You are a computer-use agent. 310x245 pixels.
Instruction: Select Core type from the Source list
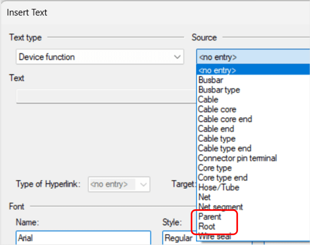pos(215,168)
